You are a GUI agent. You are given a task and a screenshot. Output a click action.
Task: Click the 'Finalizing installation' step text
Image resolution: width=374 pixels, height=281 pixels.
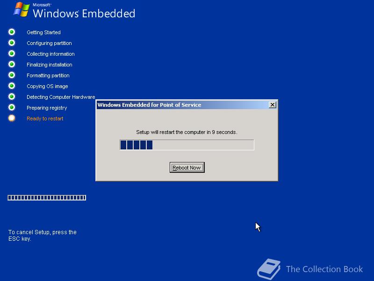tap(50, 65)
